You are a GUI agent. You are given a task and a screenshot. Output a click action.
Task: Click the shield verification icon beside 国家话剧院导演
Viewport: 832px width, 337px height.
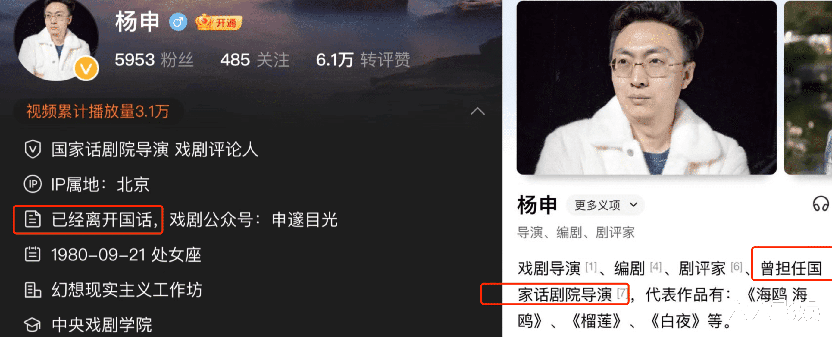(33, 149)
